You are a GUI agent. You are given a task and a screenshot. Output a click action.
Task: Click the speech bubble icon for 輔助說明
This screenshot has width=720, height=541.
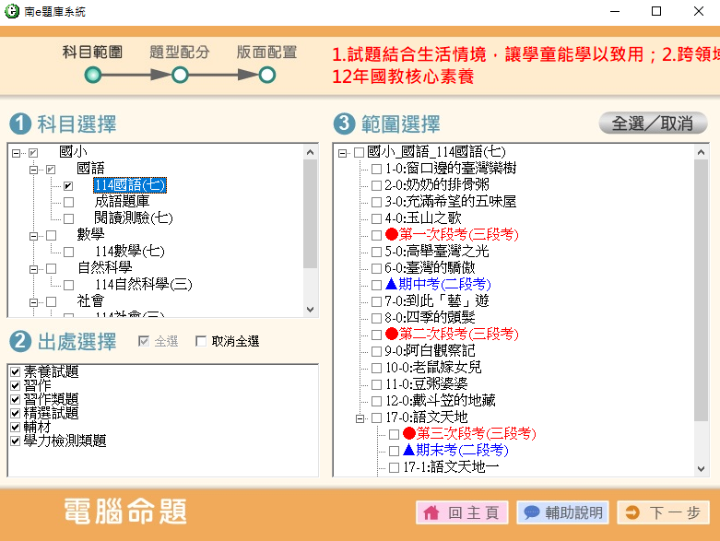point(531,512)
